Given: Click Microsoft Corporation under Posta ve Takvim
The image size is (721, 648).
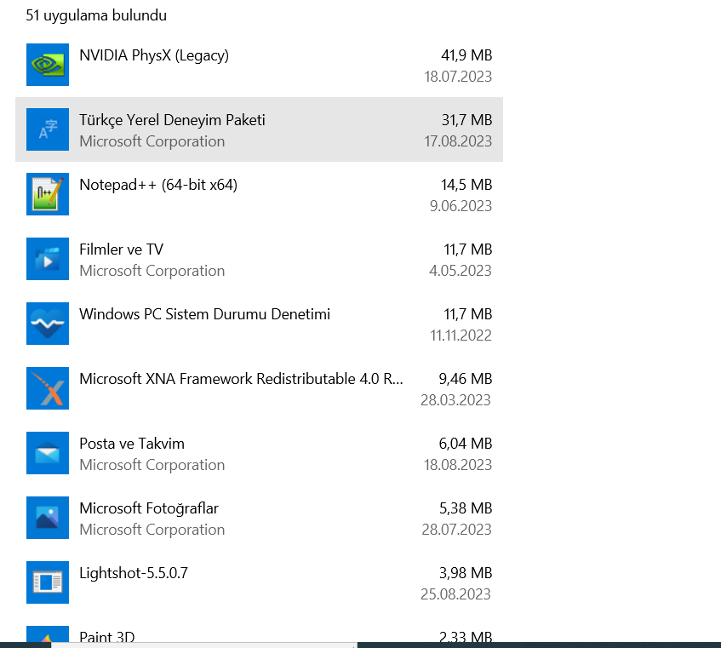Looking at the screenshot, I should (152, 465).
